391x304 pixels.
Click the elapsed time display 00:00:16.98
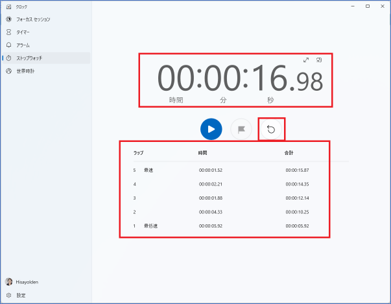tap(240, 79)
